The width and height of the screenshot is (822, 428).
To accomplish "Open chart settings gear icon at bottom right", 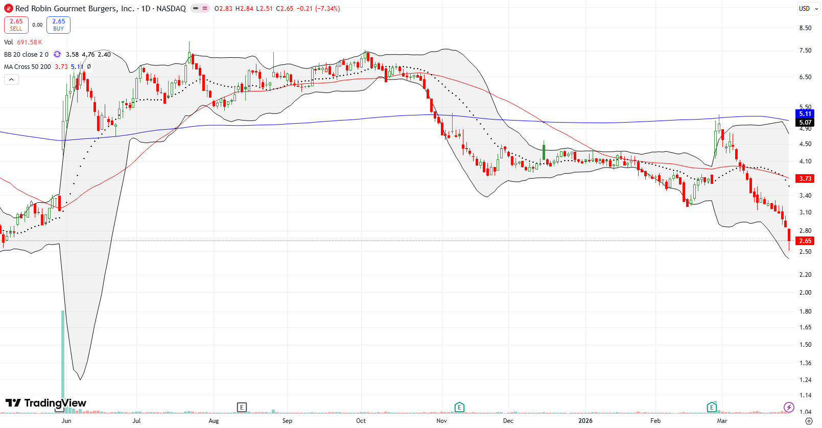I will point(809,421).
